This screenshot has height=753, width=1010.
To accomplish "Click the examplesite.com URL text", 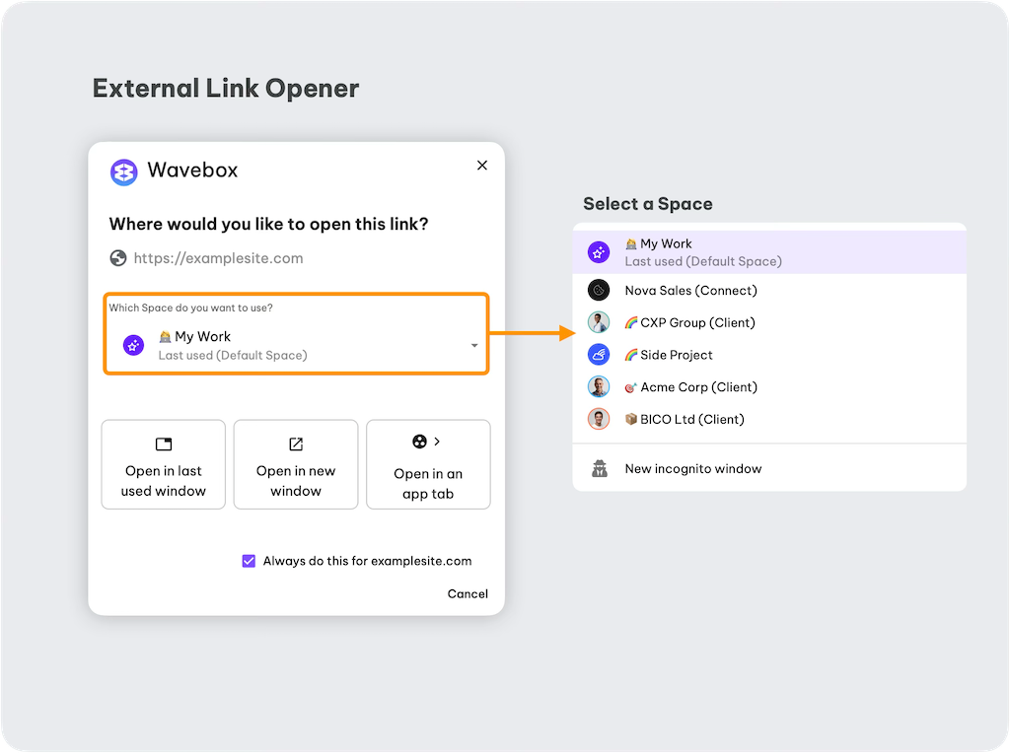I will pyautogui.click(x=218, y=258).
